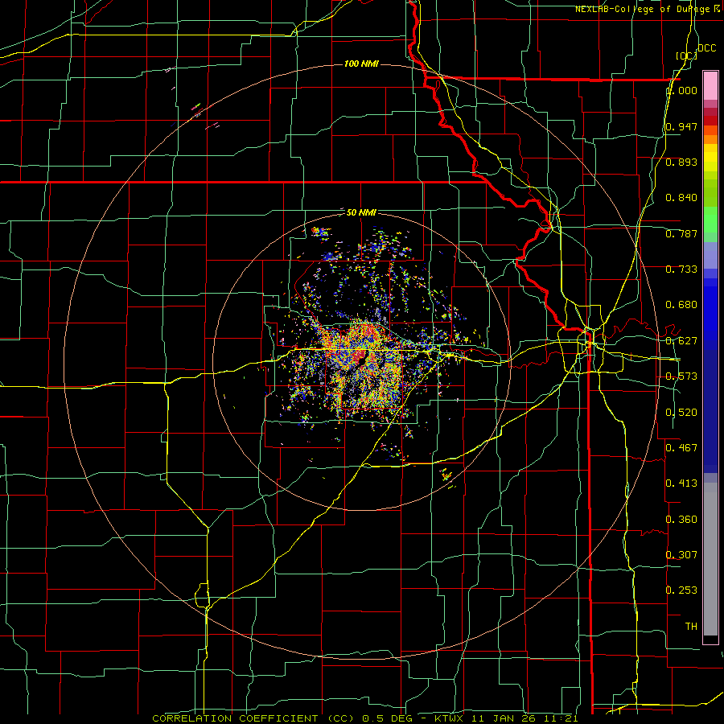The image size is (724, 724).
Task: Click the 0.520 legend value
Action: (x=681, y=413)
